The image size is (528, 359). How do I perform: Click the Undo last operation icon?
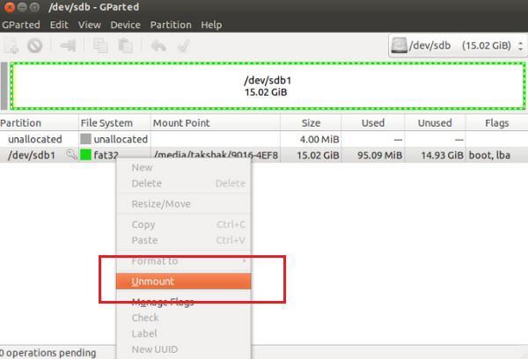tap(158, 46)
